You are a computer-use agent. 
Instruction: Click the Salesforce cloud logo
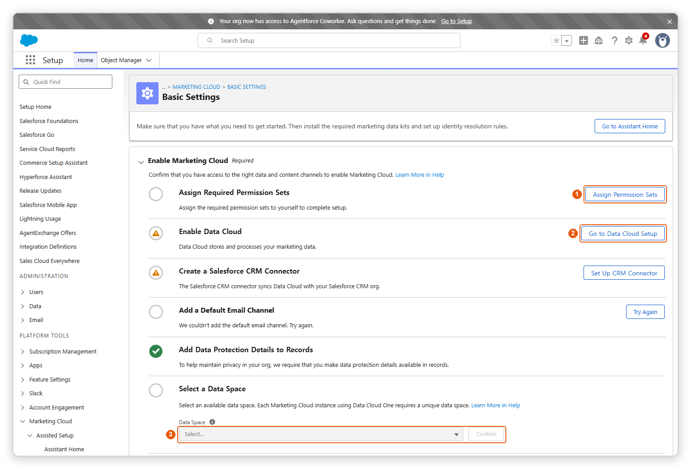click(x=29, y=40)
